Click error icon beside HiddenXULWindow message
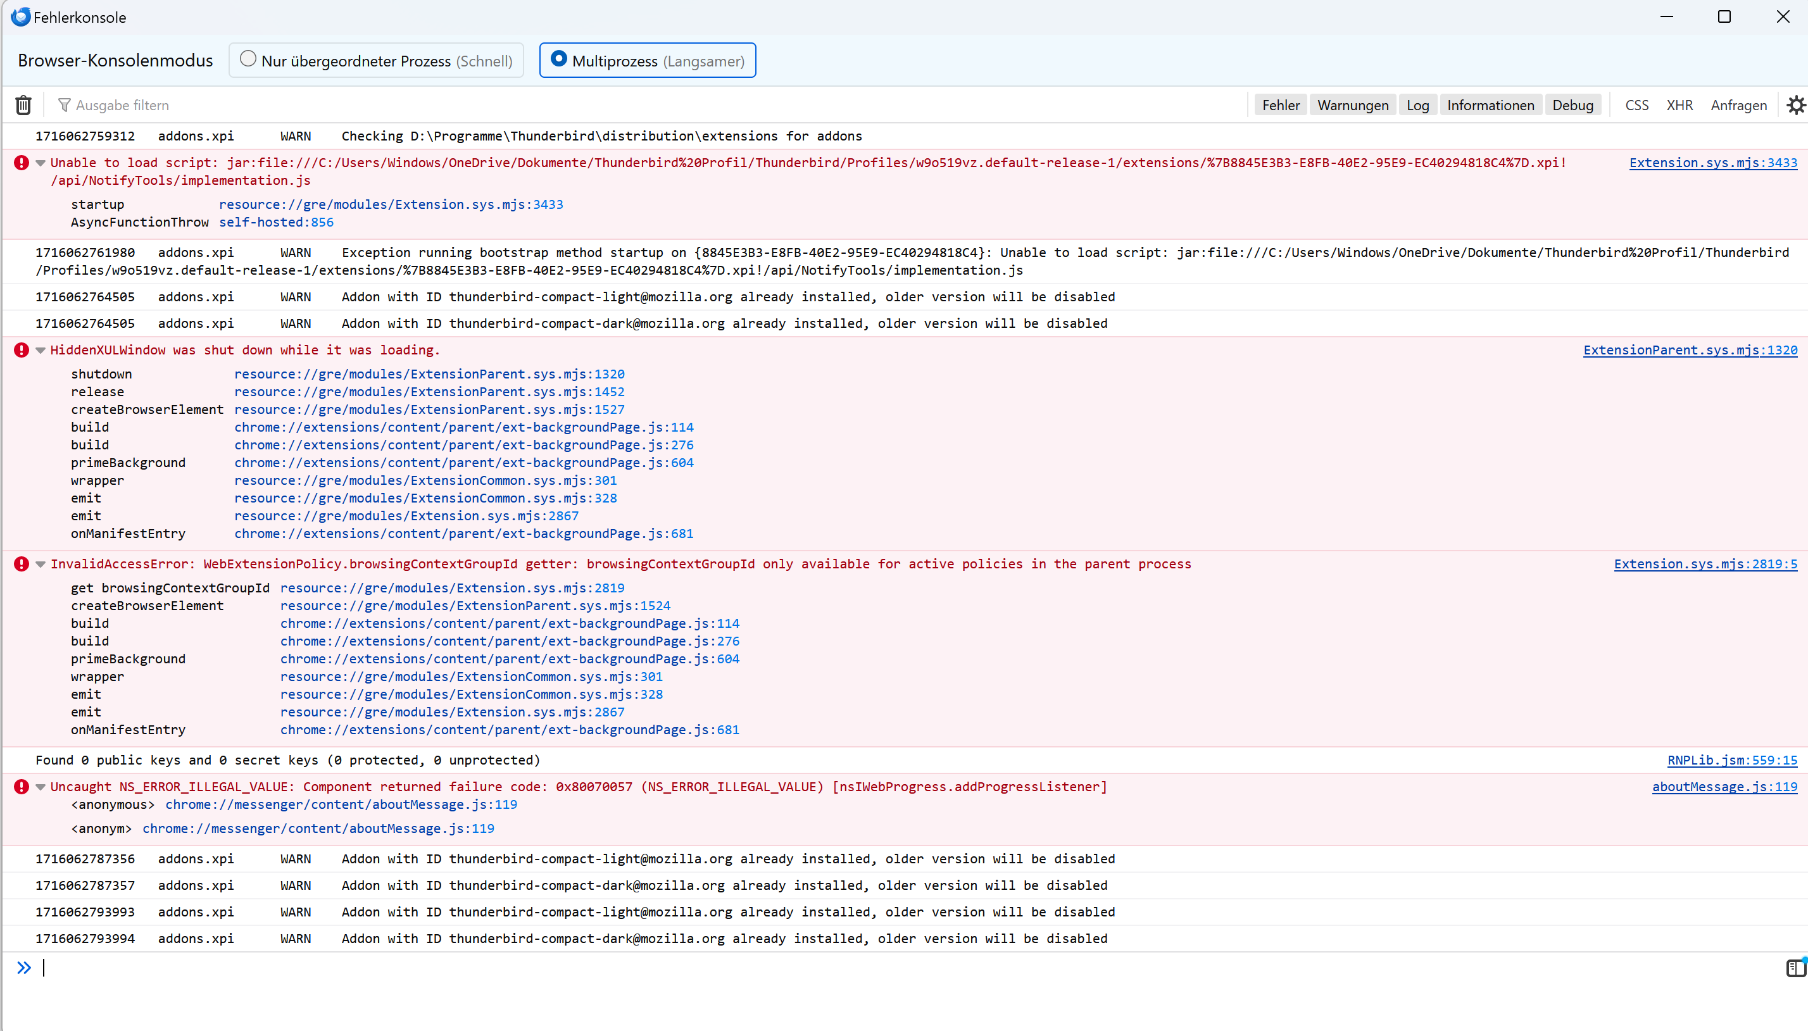This screenshot has width=1808, height=1031. [x=22, y=350]
